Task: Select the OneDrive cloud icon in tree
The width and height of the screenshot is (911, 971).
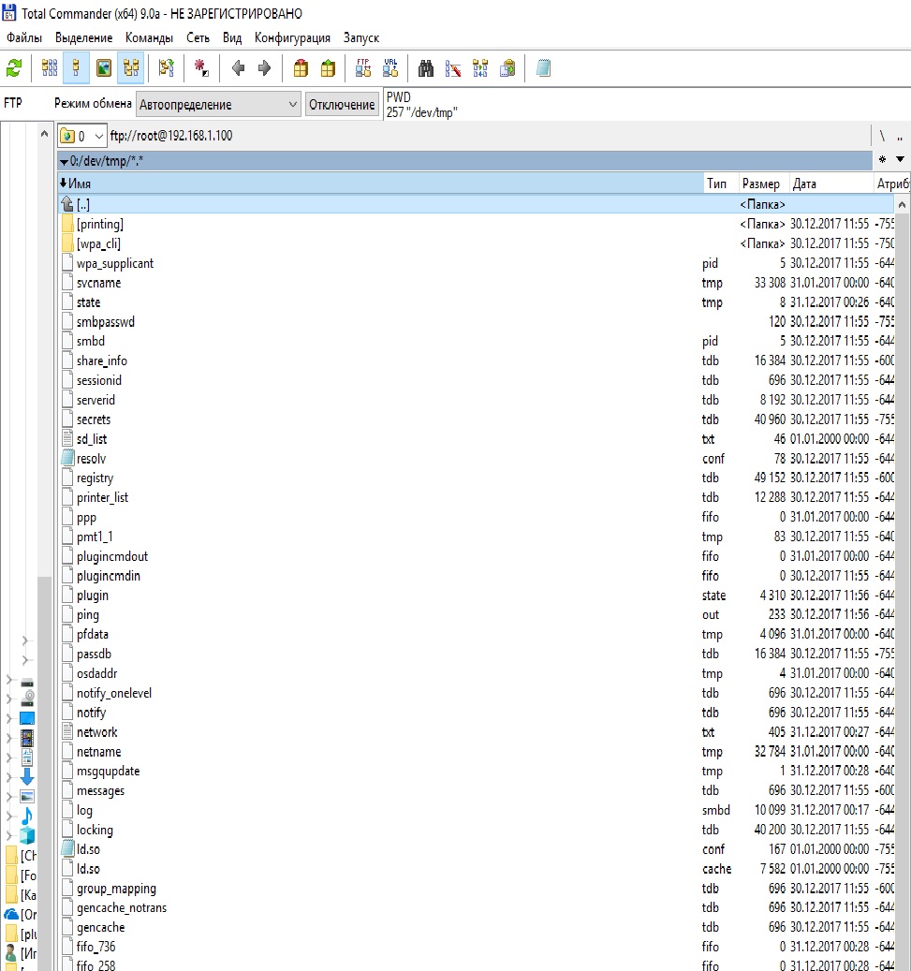Action: tap(11, 914)
